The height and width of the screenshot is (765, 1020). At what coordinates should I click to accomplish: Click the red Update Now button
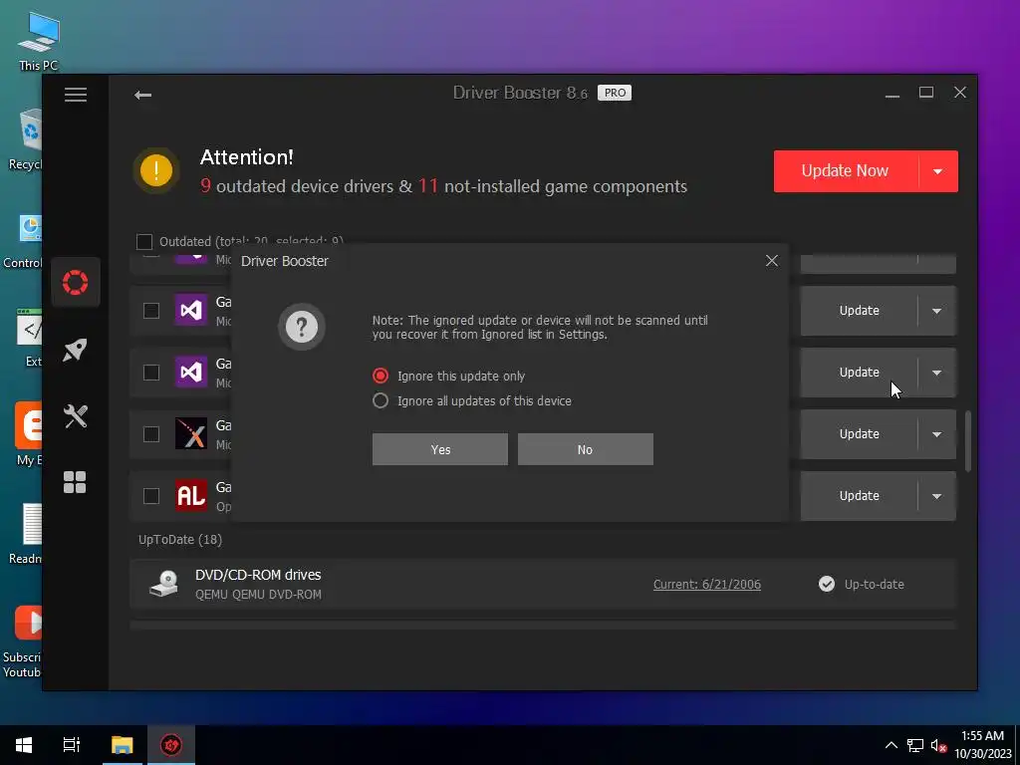[846, 171]
